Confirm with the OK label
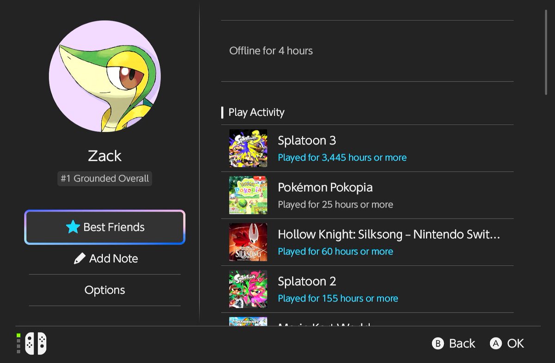 click(515, 343)
